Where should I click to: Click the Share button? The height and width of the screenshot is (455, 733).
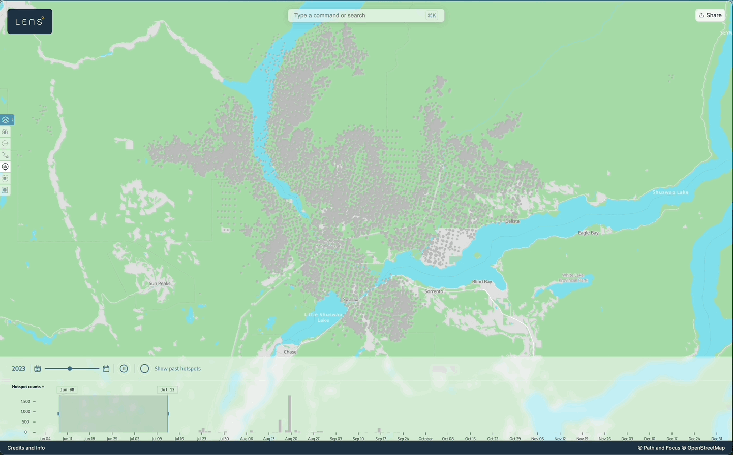[x=710, y=15]
